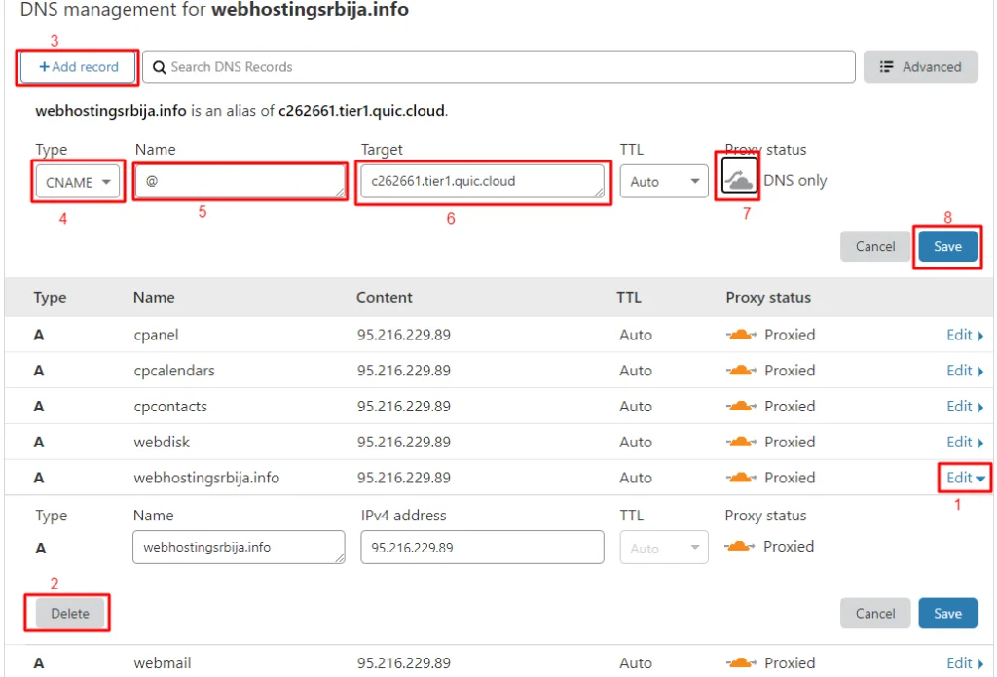Click the Name column header in table
Image resolution: width=997 pixels, height=677 pixels.
coord(154,298)
